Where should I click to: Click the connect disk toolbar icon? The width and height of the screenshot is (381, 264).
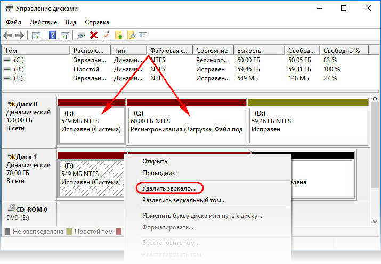(81, 36)
